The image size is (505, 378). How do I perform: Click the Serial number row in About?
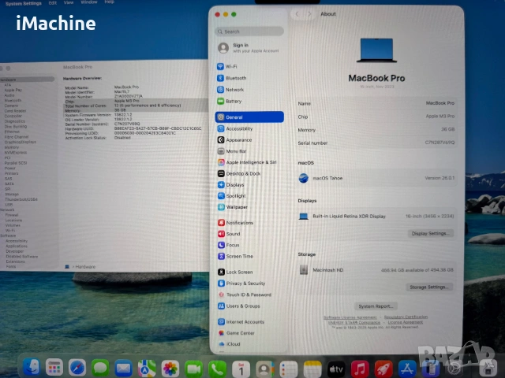click(376, 143)
